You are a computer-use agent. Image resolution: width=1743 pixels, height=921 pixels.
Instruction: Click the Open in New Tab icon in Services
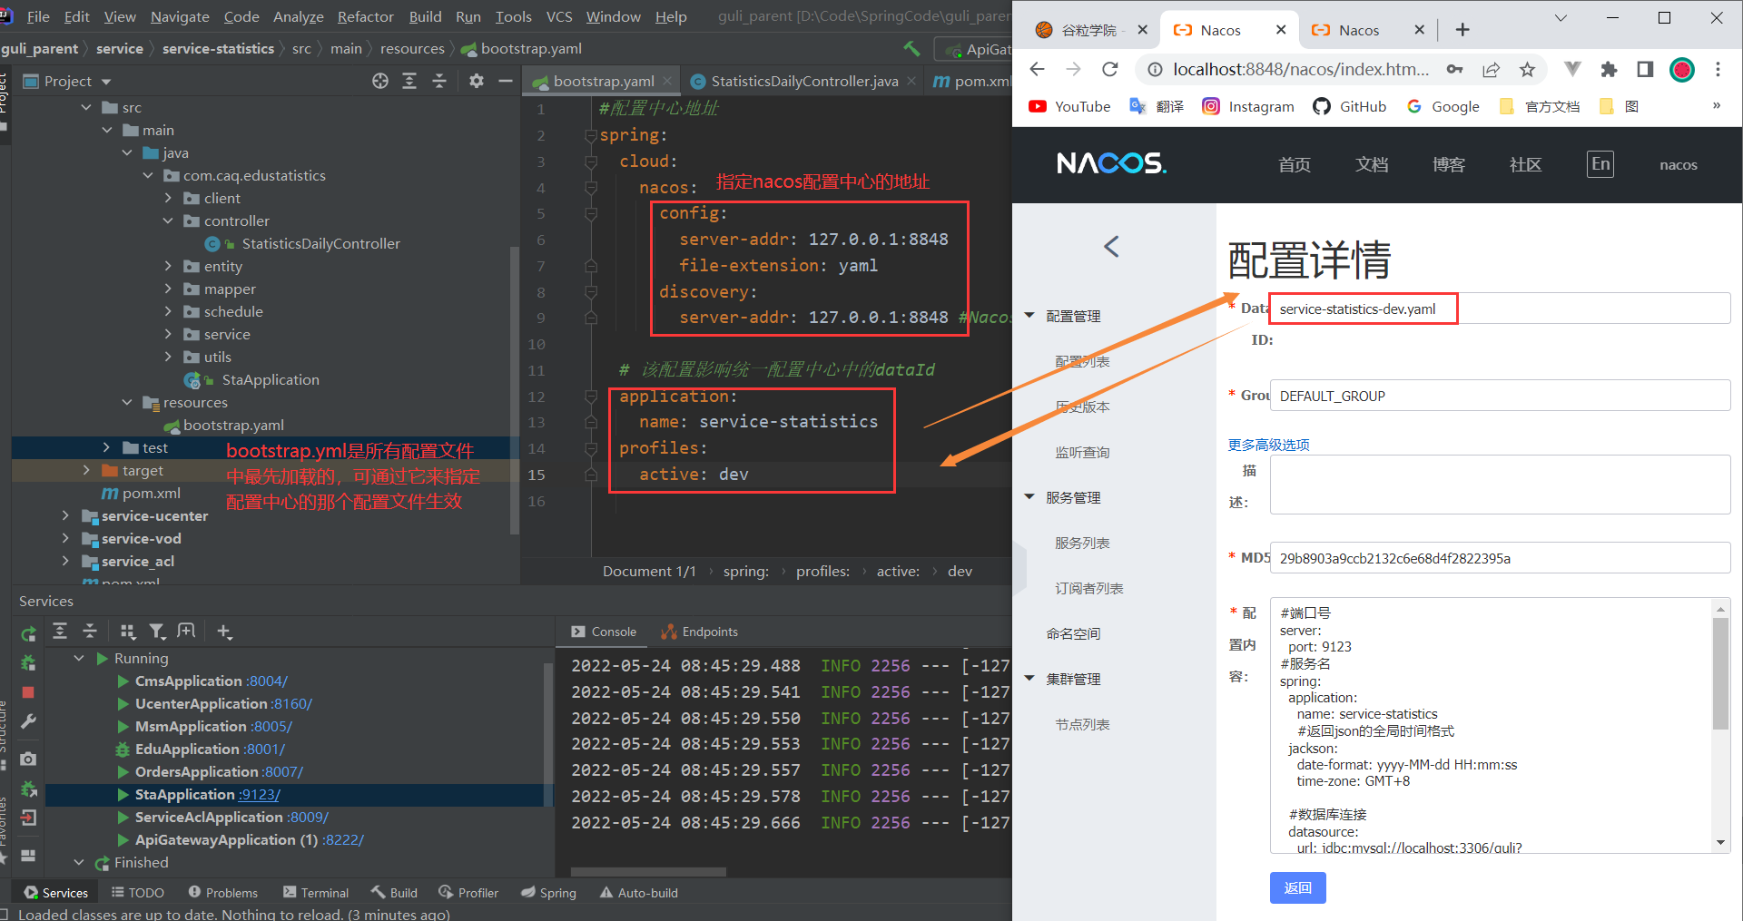pyautogui.click(x=186, y=632)
